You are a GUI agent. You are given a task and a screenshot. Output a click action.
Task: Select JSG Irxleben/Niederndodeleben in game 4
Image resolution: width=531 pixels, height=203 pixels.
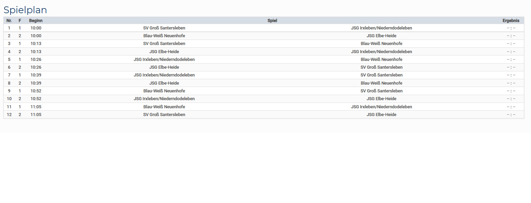[x=381, y=52]
